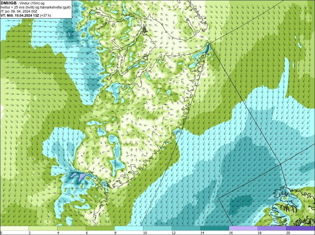Click the "(+37 h)" forecast offset text
315x235 pixels.
tap(46, 15)
